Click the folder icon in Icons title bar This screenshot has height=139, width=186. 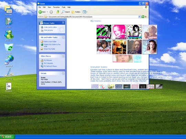(39, 3)
